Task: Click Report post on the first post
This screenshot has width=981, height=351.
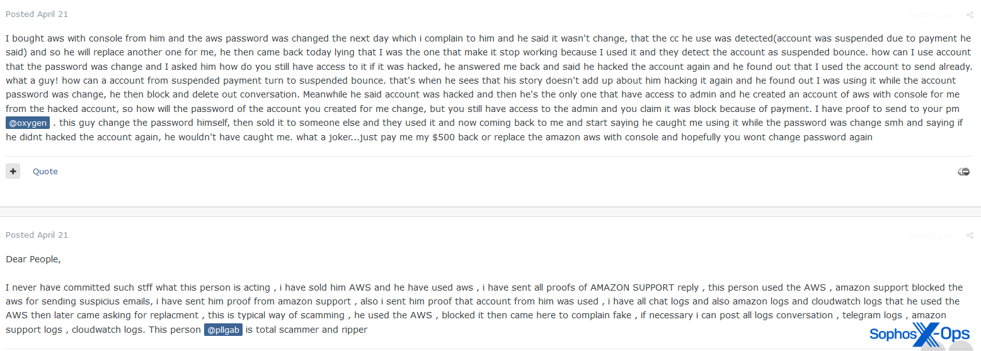Action: (932, 14)
